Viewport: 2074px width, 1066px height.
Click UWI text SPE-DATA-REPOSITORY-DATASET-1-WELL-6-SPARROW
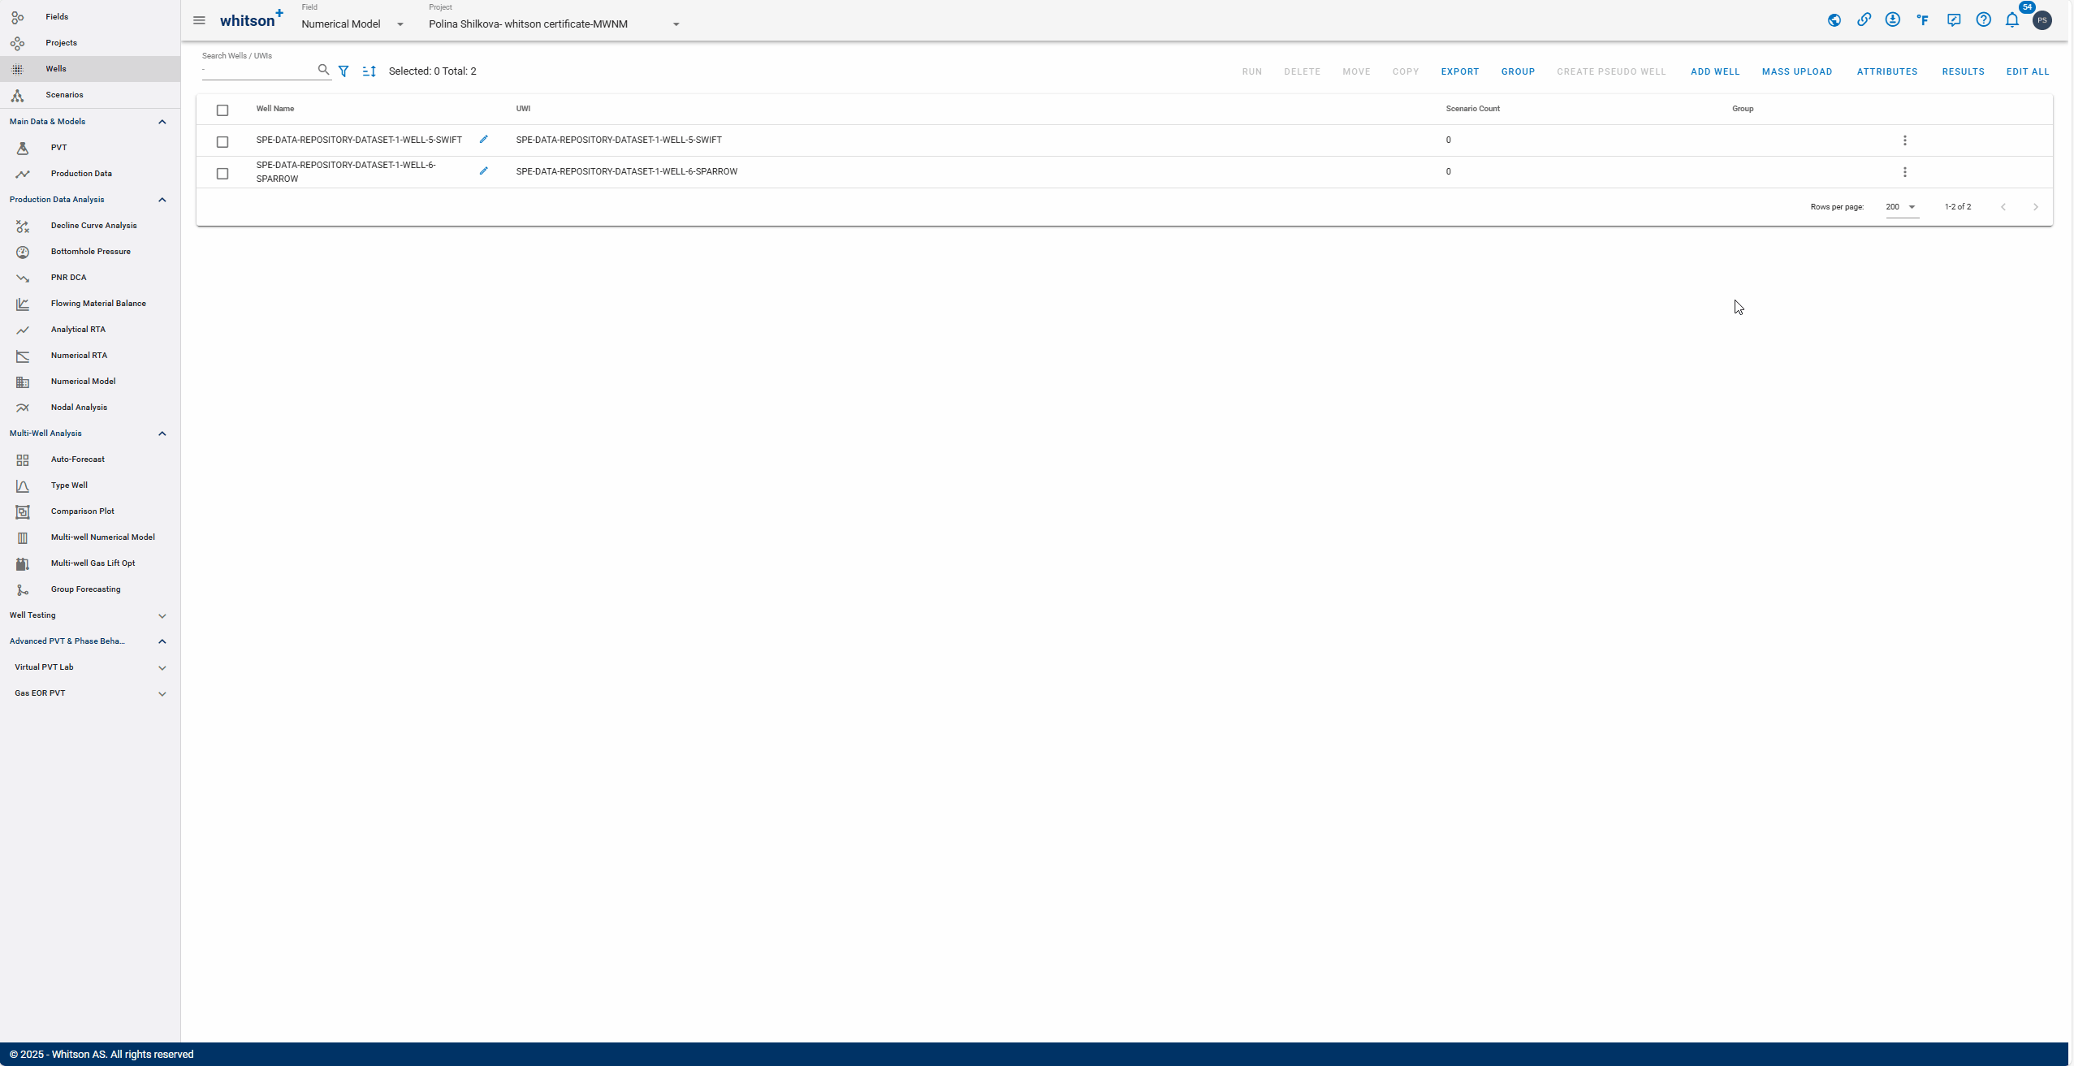tap(626, 171)
